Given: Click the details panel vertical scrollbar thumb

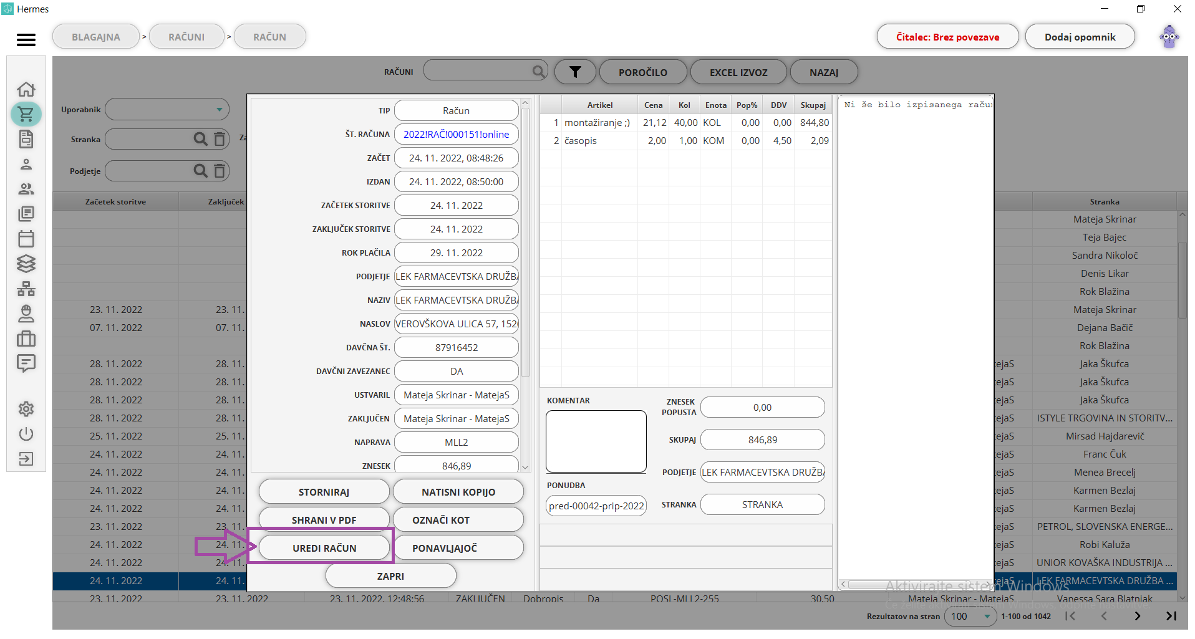Looking at the screenshot, I should click(525, 243).
